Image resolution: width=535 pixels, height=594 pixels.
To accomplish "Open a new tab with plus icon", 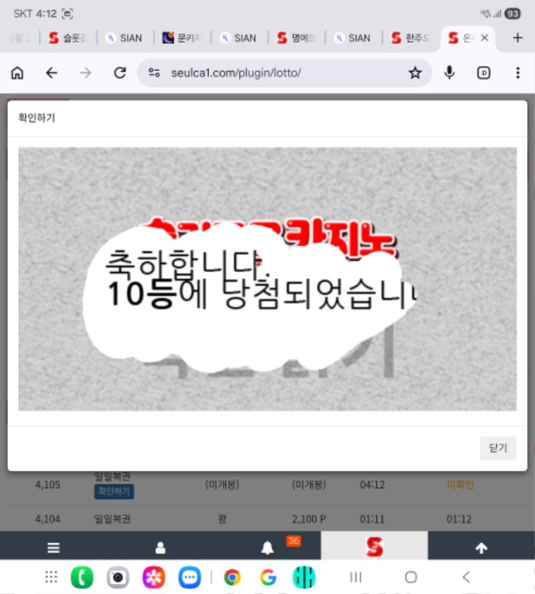I will [517, 38].
